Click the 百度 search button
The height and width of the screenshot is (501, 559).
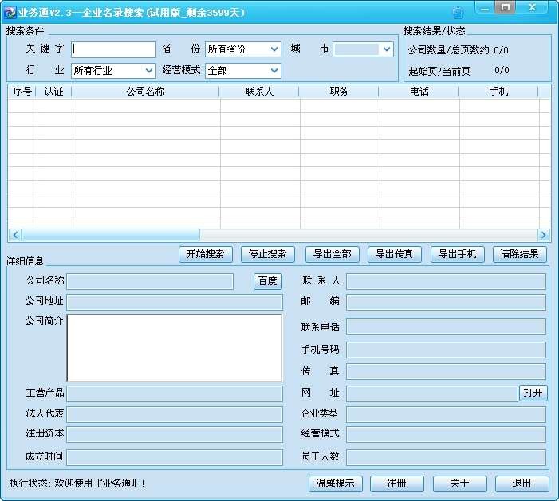(268, 281)
